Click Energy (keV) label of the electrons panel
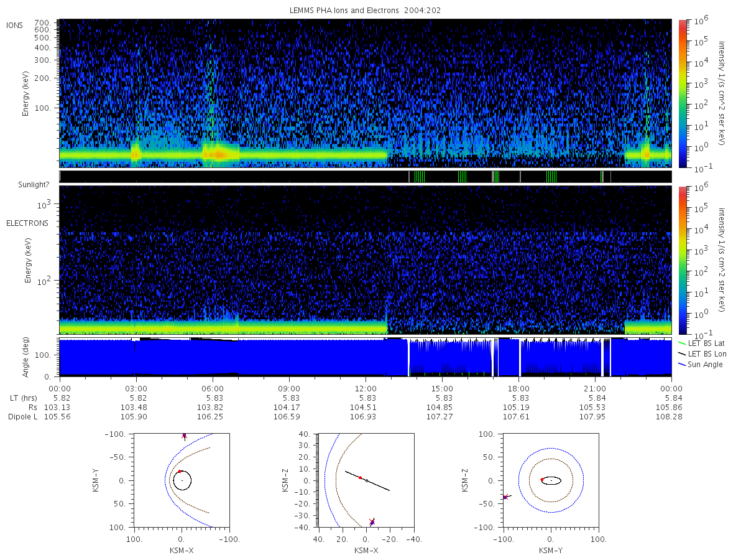Image resolution: width=746 pixels, height=560 pixels. [x=29, y=260]
